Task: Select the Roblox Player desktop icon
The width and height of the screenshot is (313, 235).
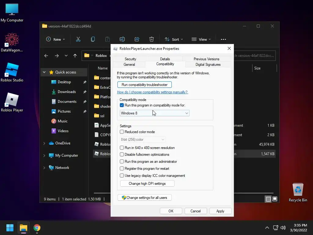Action: (x=12, y=102)
